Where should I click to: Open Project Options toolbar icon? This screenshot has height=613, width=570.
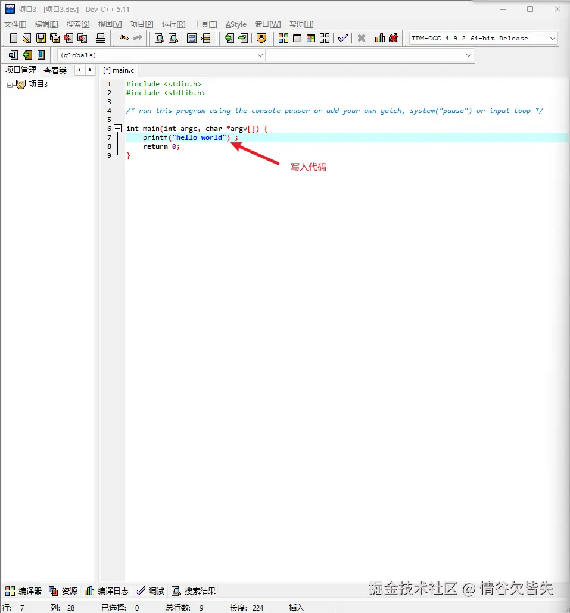pos(261,38)
